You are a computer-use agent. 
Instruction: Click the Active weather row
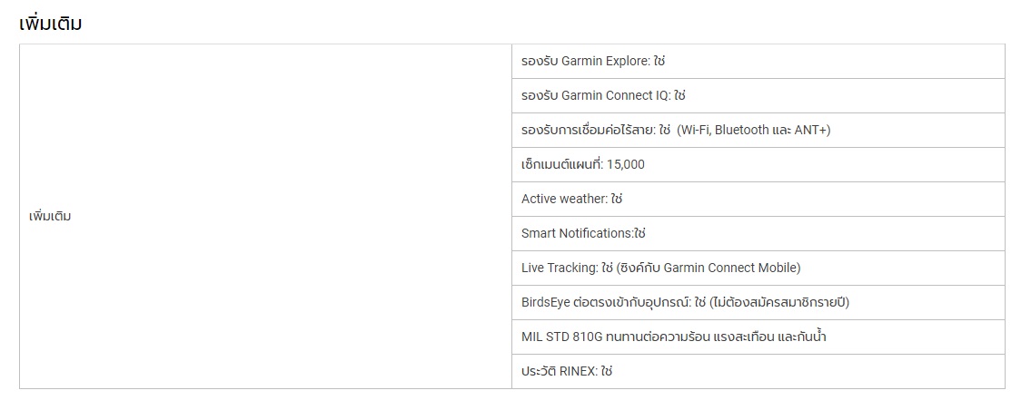pyautogui.click(x=758, y=199)
